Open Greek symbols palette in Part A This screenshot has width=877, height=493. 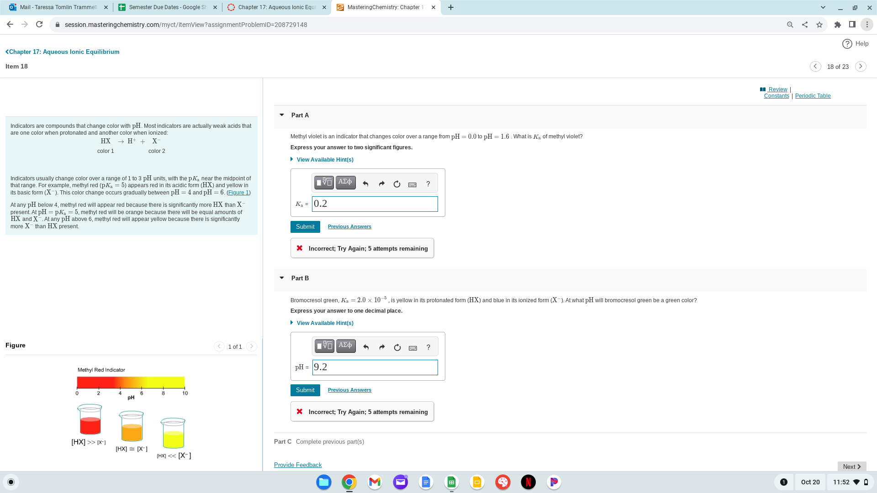click(345, 183)
